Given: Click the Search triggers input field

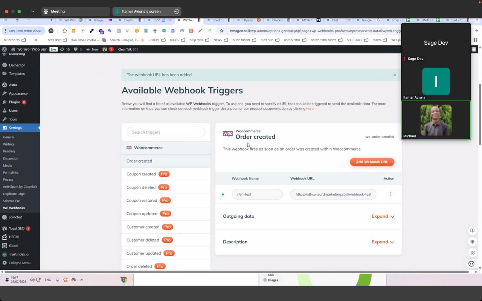Looking at the screenshot, I should 166,132.
